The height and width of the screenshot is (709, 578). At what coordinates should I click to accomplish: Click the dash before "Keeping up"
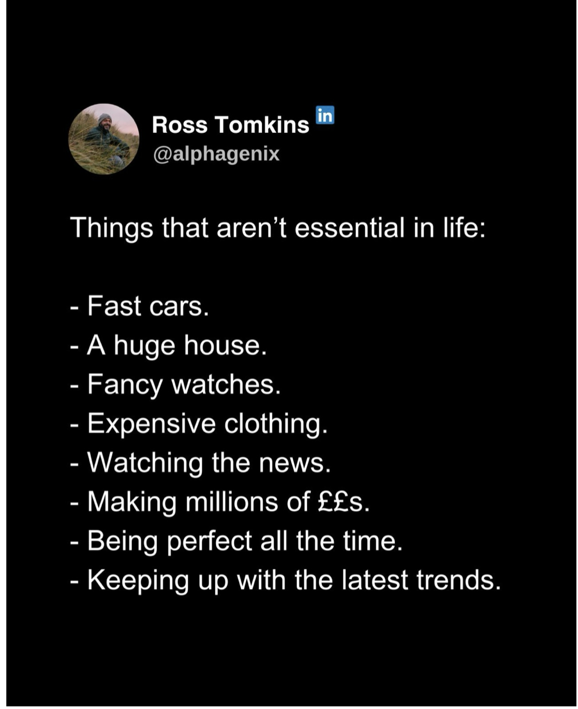tap(75, 581)
